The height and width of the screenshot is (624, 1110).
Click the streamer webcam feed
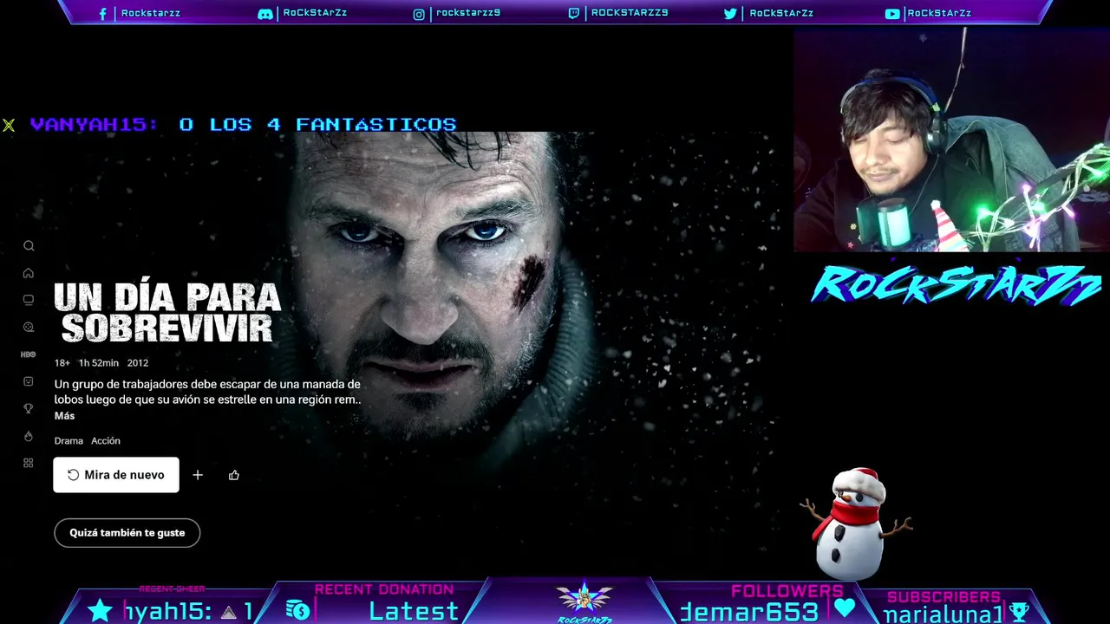point(951,140)
